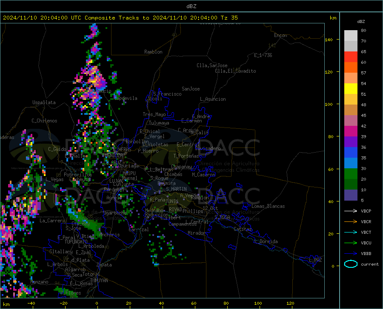Screen dimensions: 383x309
Task: Select the red 60 dBZ color swatch
Action: pos(351,57)
